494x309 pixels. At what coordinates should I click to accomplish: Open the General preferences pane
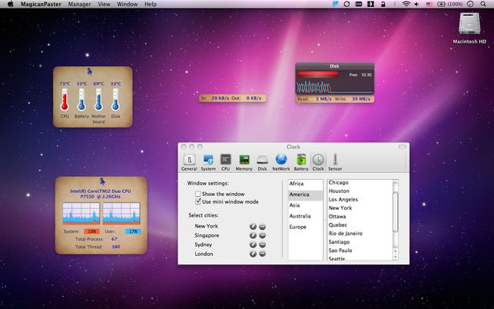[189, 162]
